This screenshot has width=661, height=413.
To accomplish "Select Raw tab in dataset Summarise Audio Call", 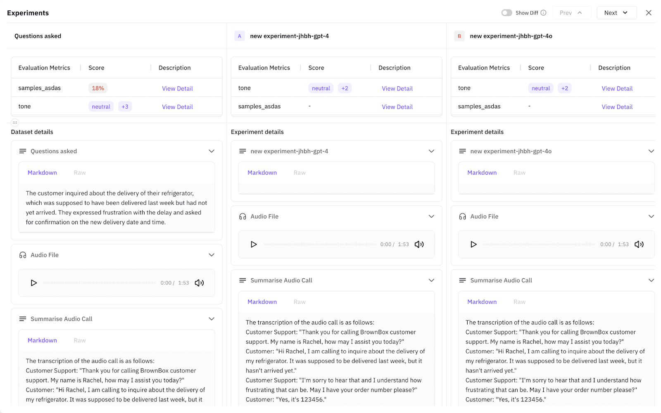I will click(x=80, y=340).
